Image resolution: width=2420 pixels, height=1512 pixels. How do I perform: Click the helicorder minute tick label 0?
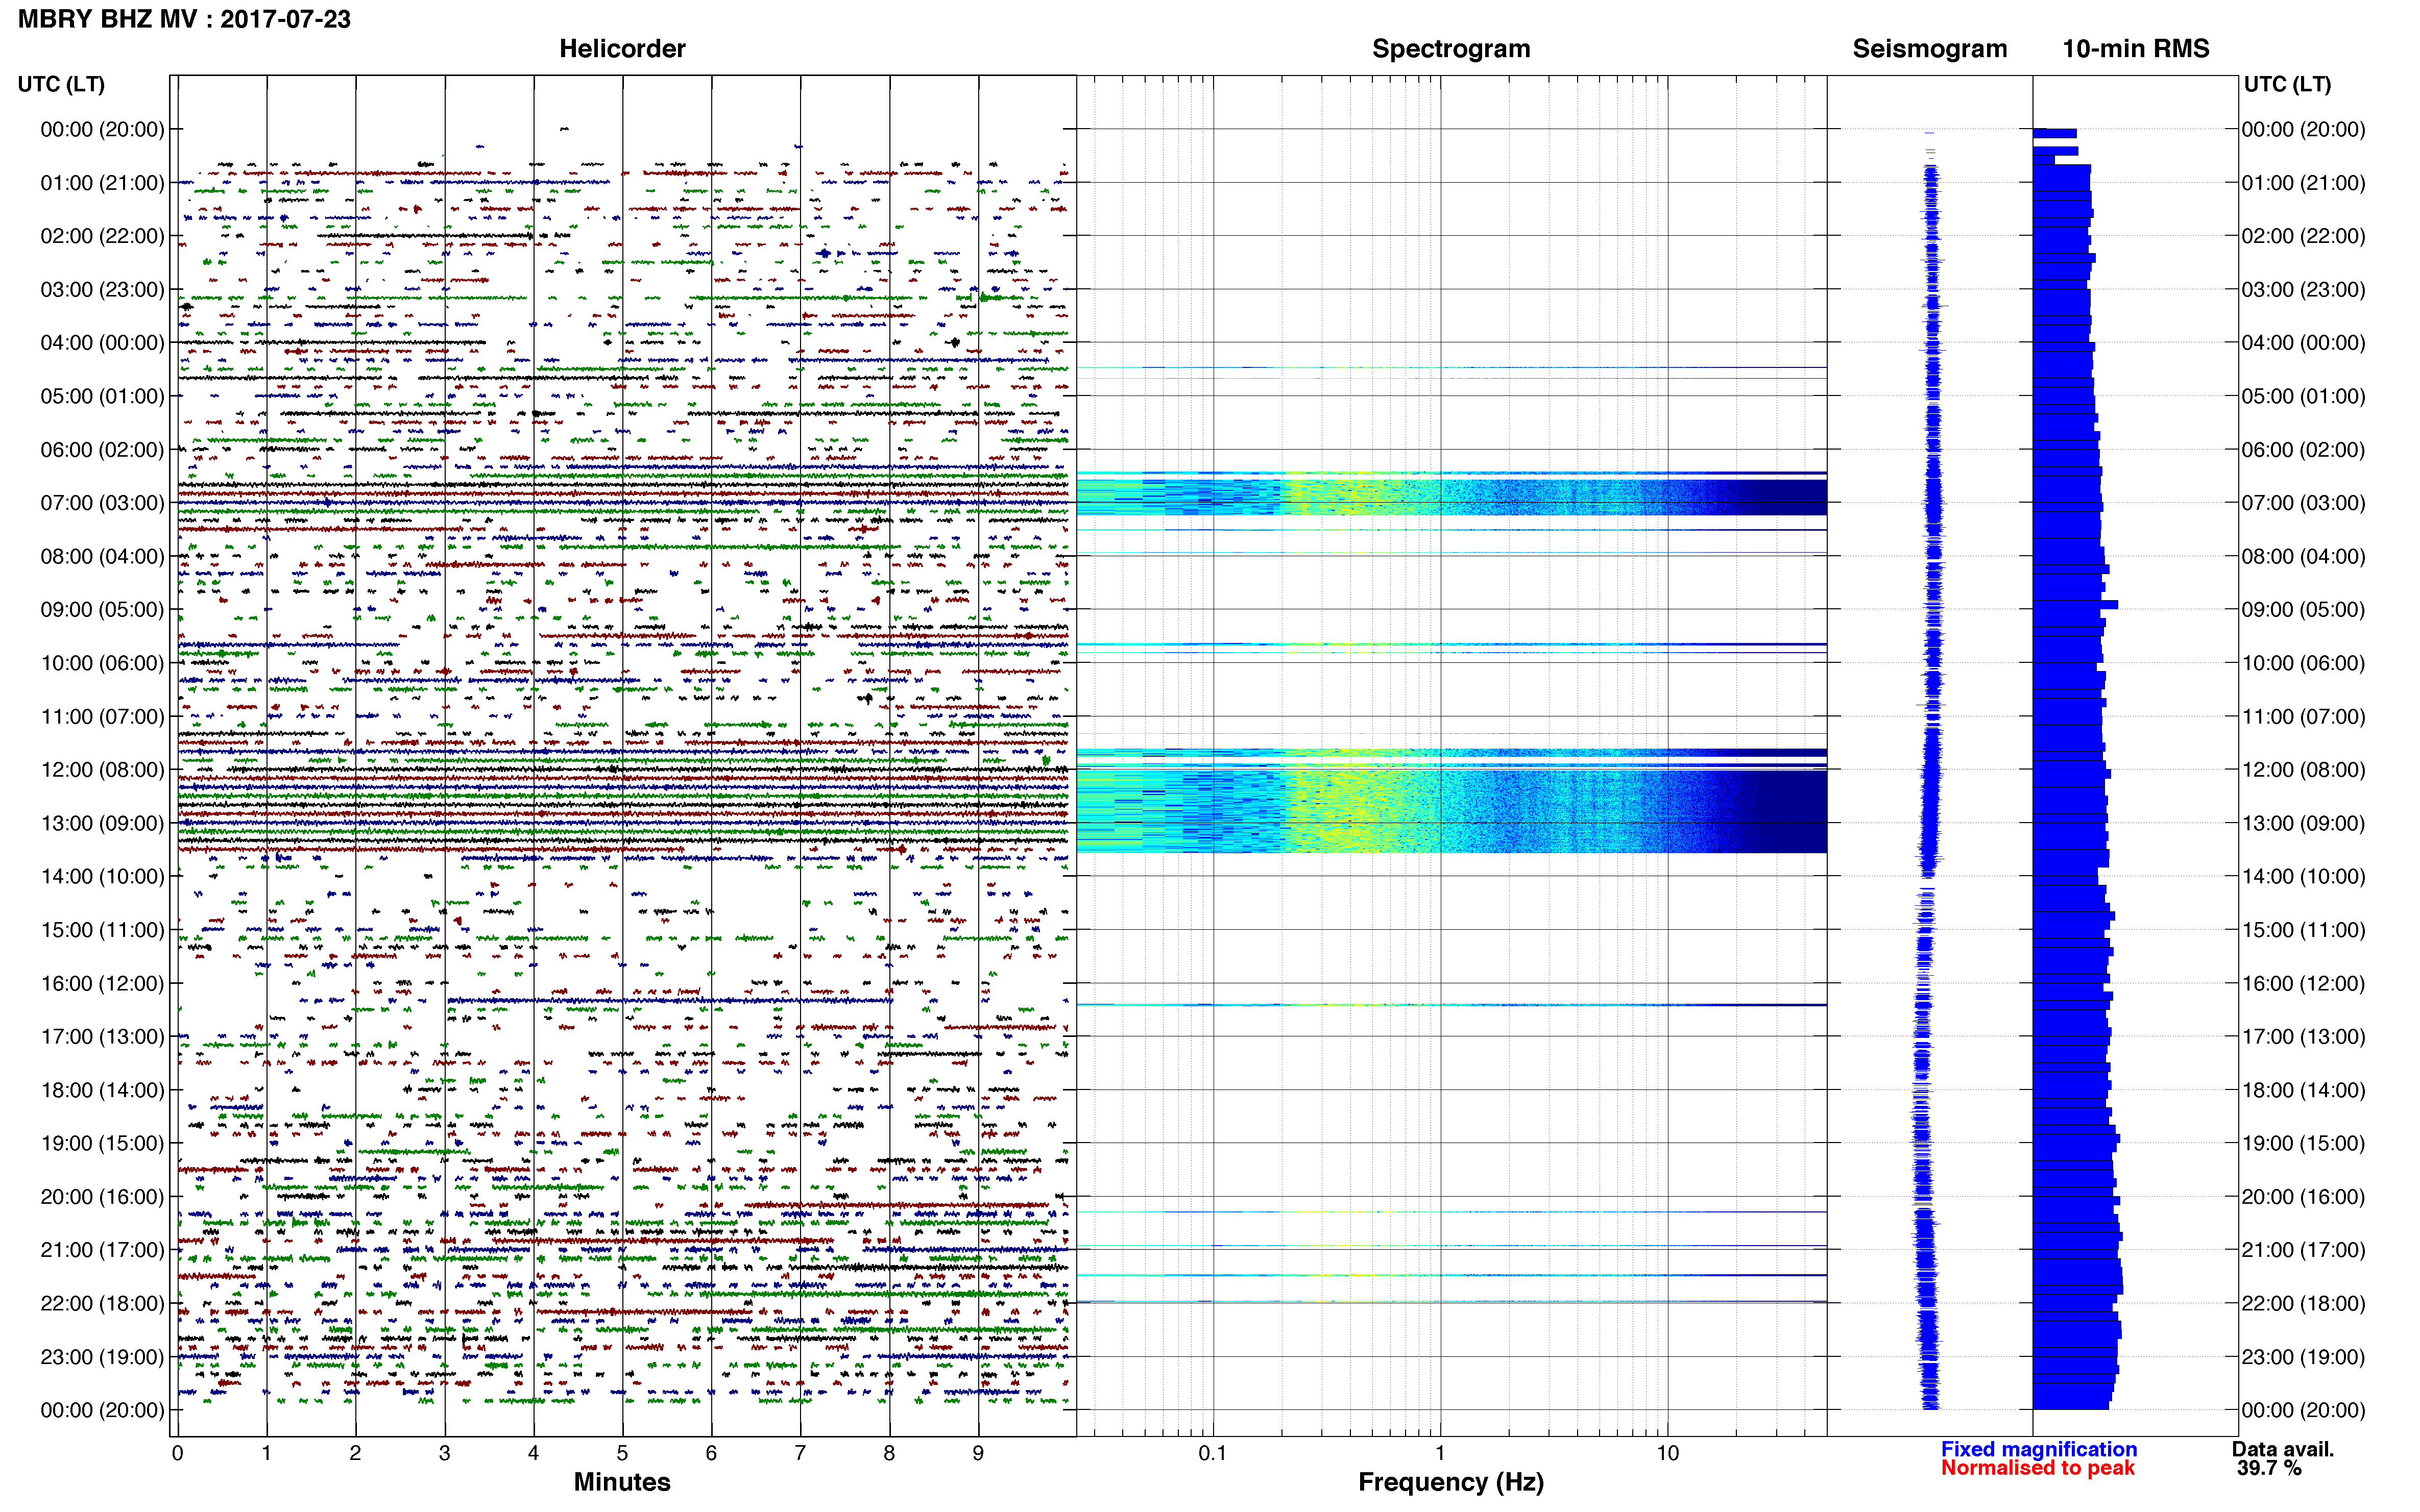click(177, 1453)
